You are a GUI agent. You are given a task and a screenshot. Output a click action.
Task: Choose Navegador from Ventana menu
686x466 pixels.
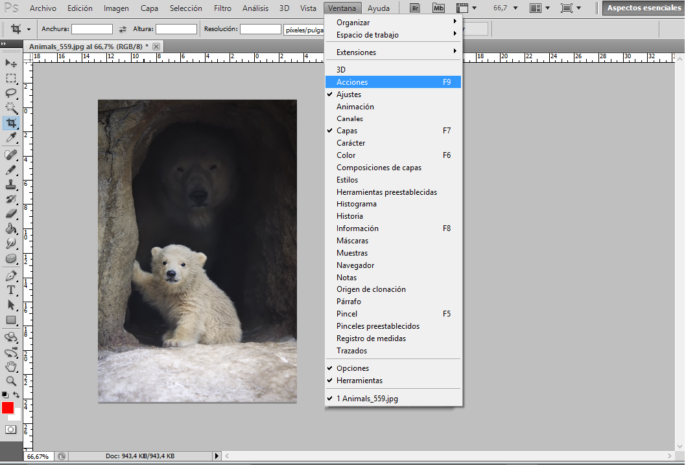click(x=393, y=265)
